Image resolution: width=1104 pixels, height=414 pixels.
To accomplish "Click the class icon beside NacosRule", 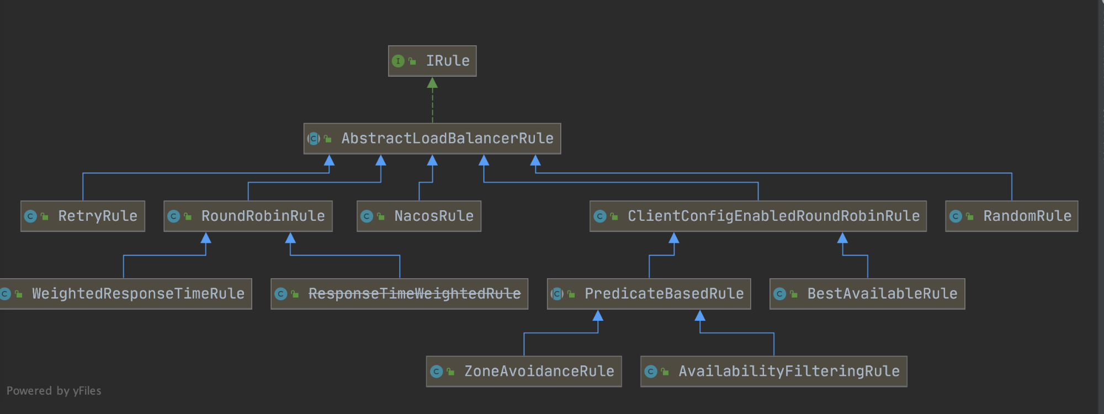I will pos(367,216).
